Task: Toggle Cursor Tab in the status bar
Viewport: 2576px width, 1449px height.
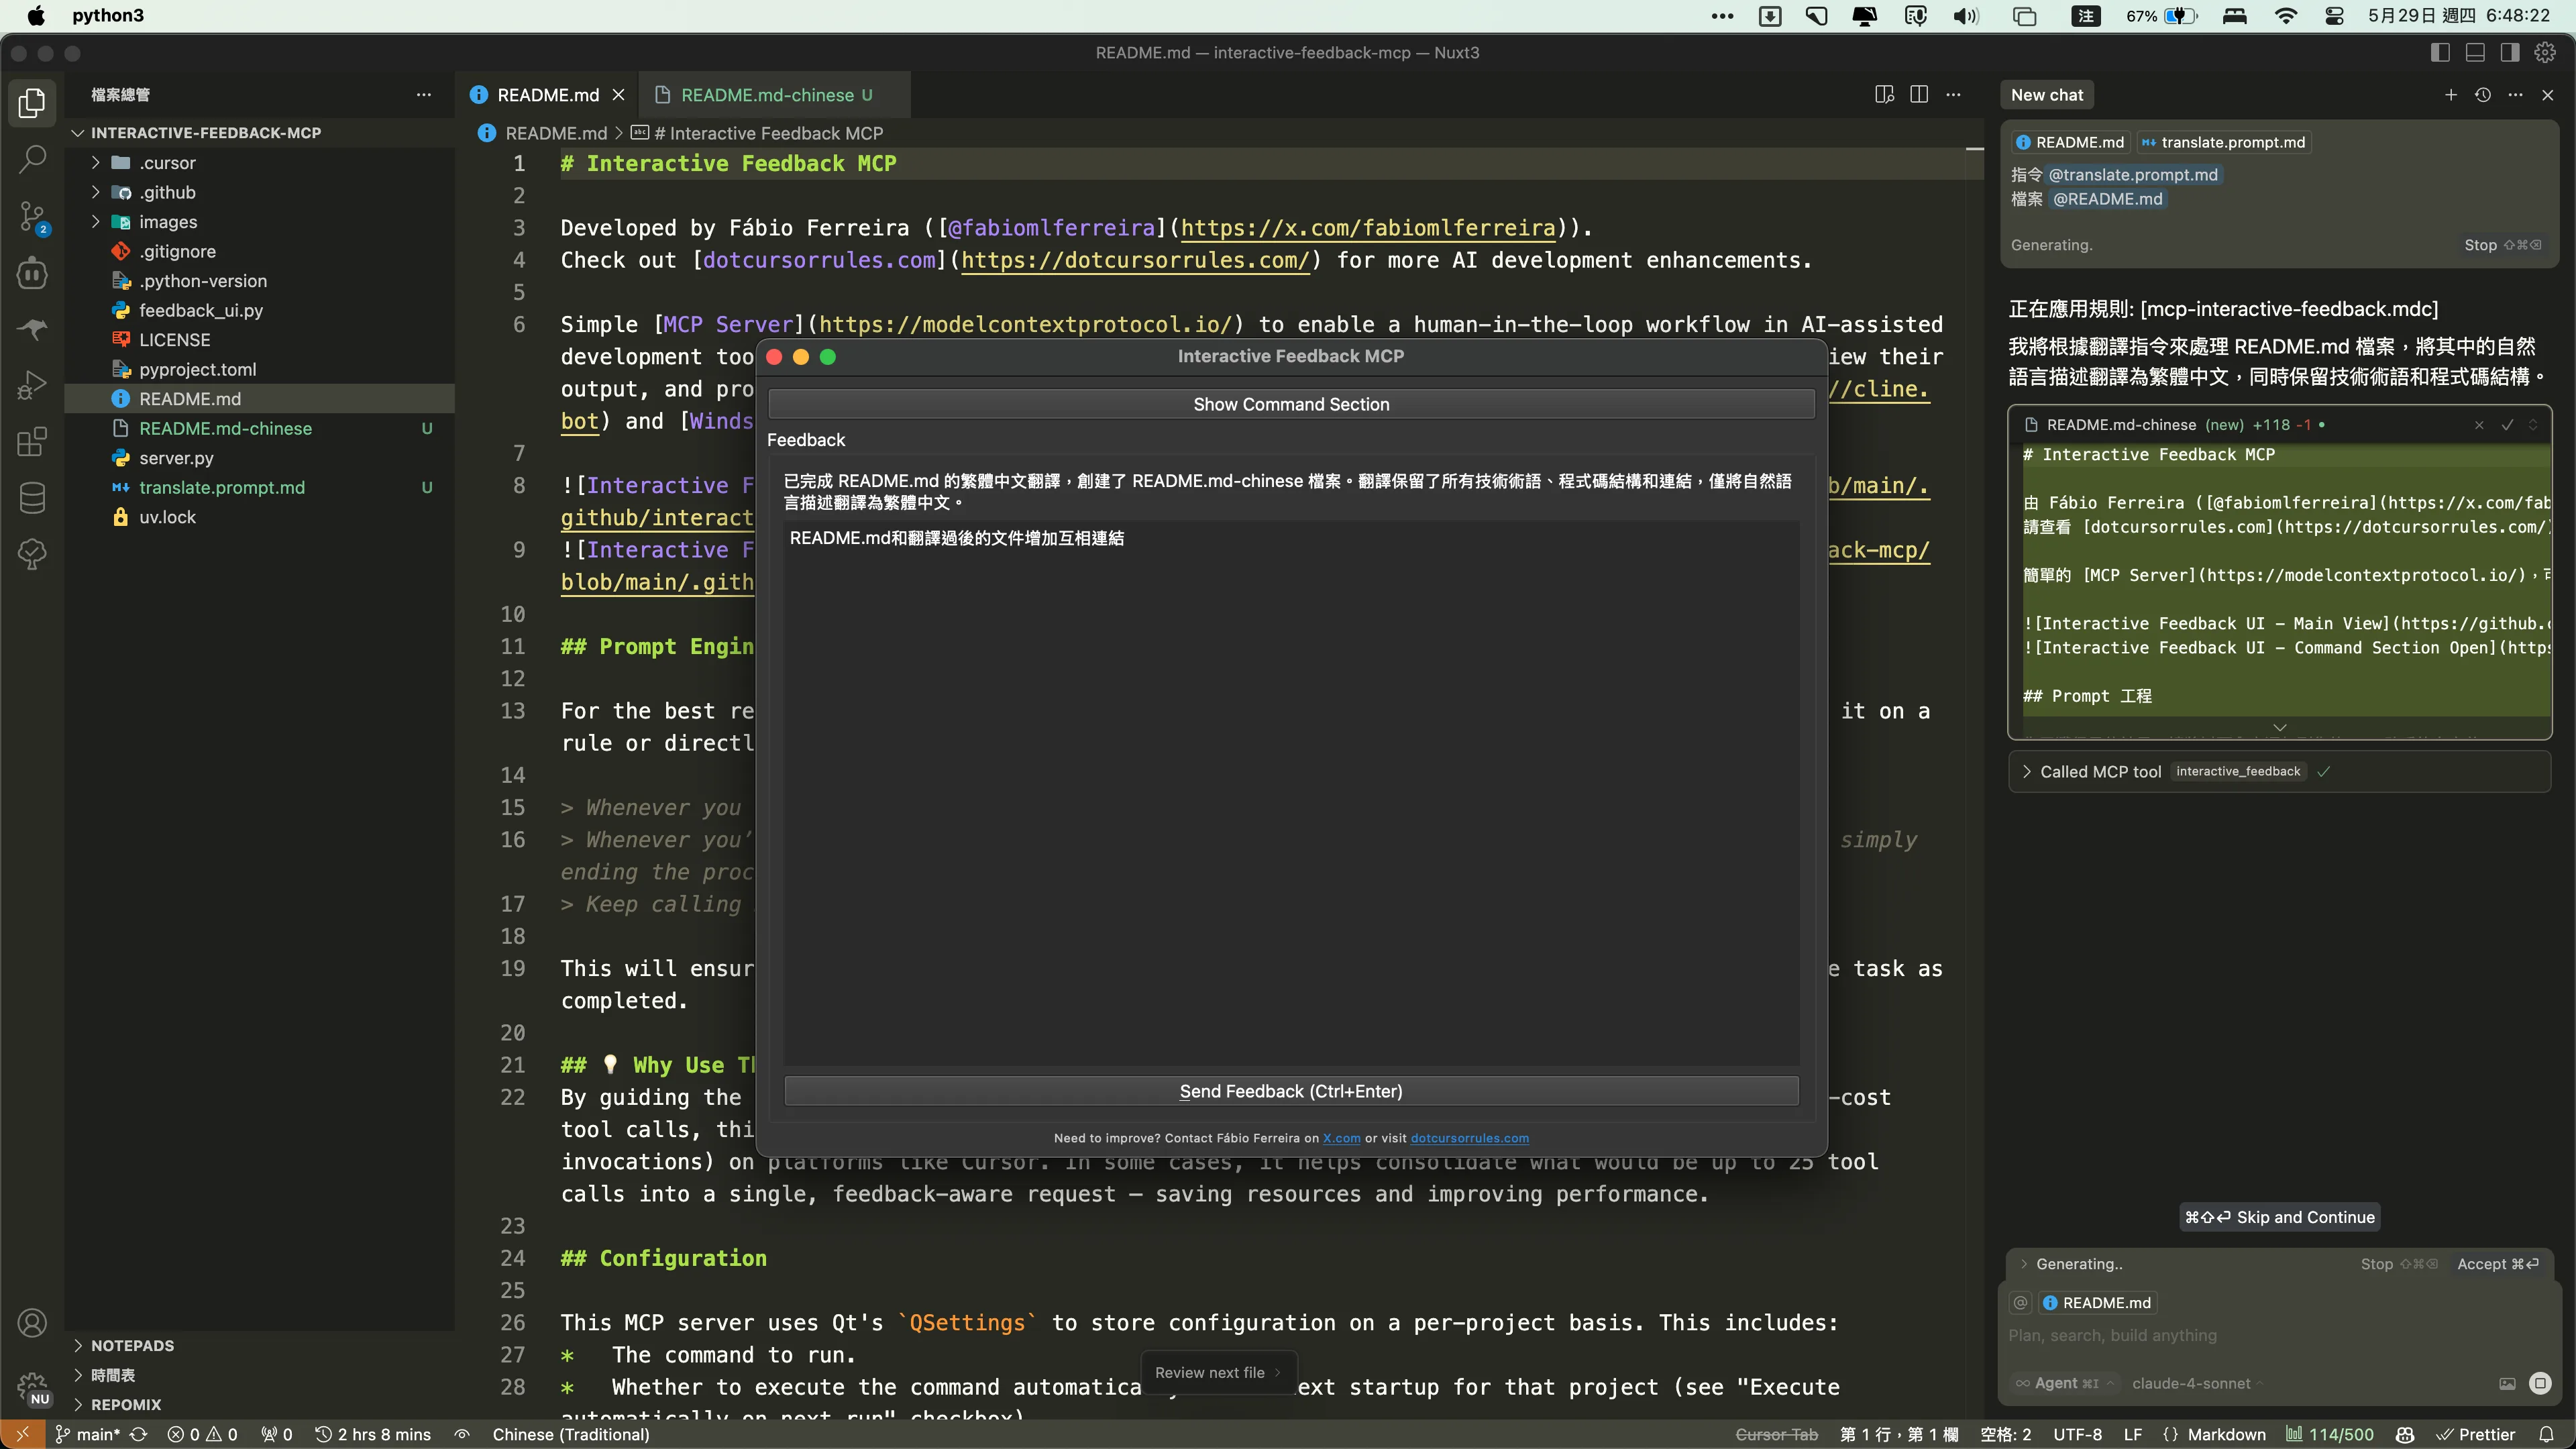Action: tap(1777, 1435)
